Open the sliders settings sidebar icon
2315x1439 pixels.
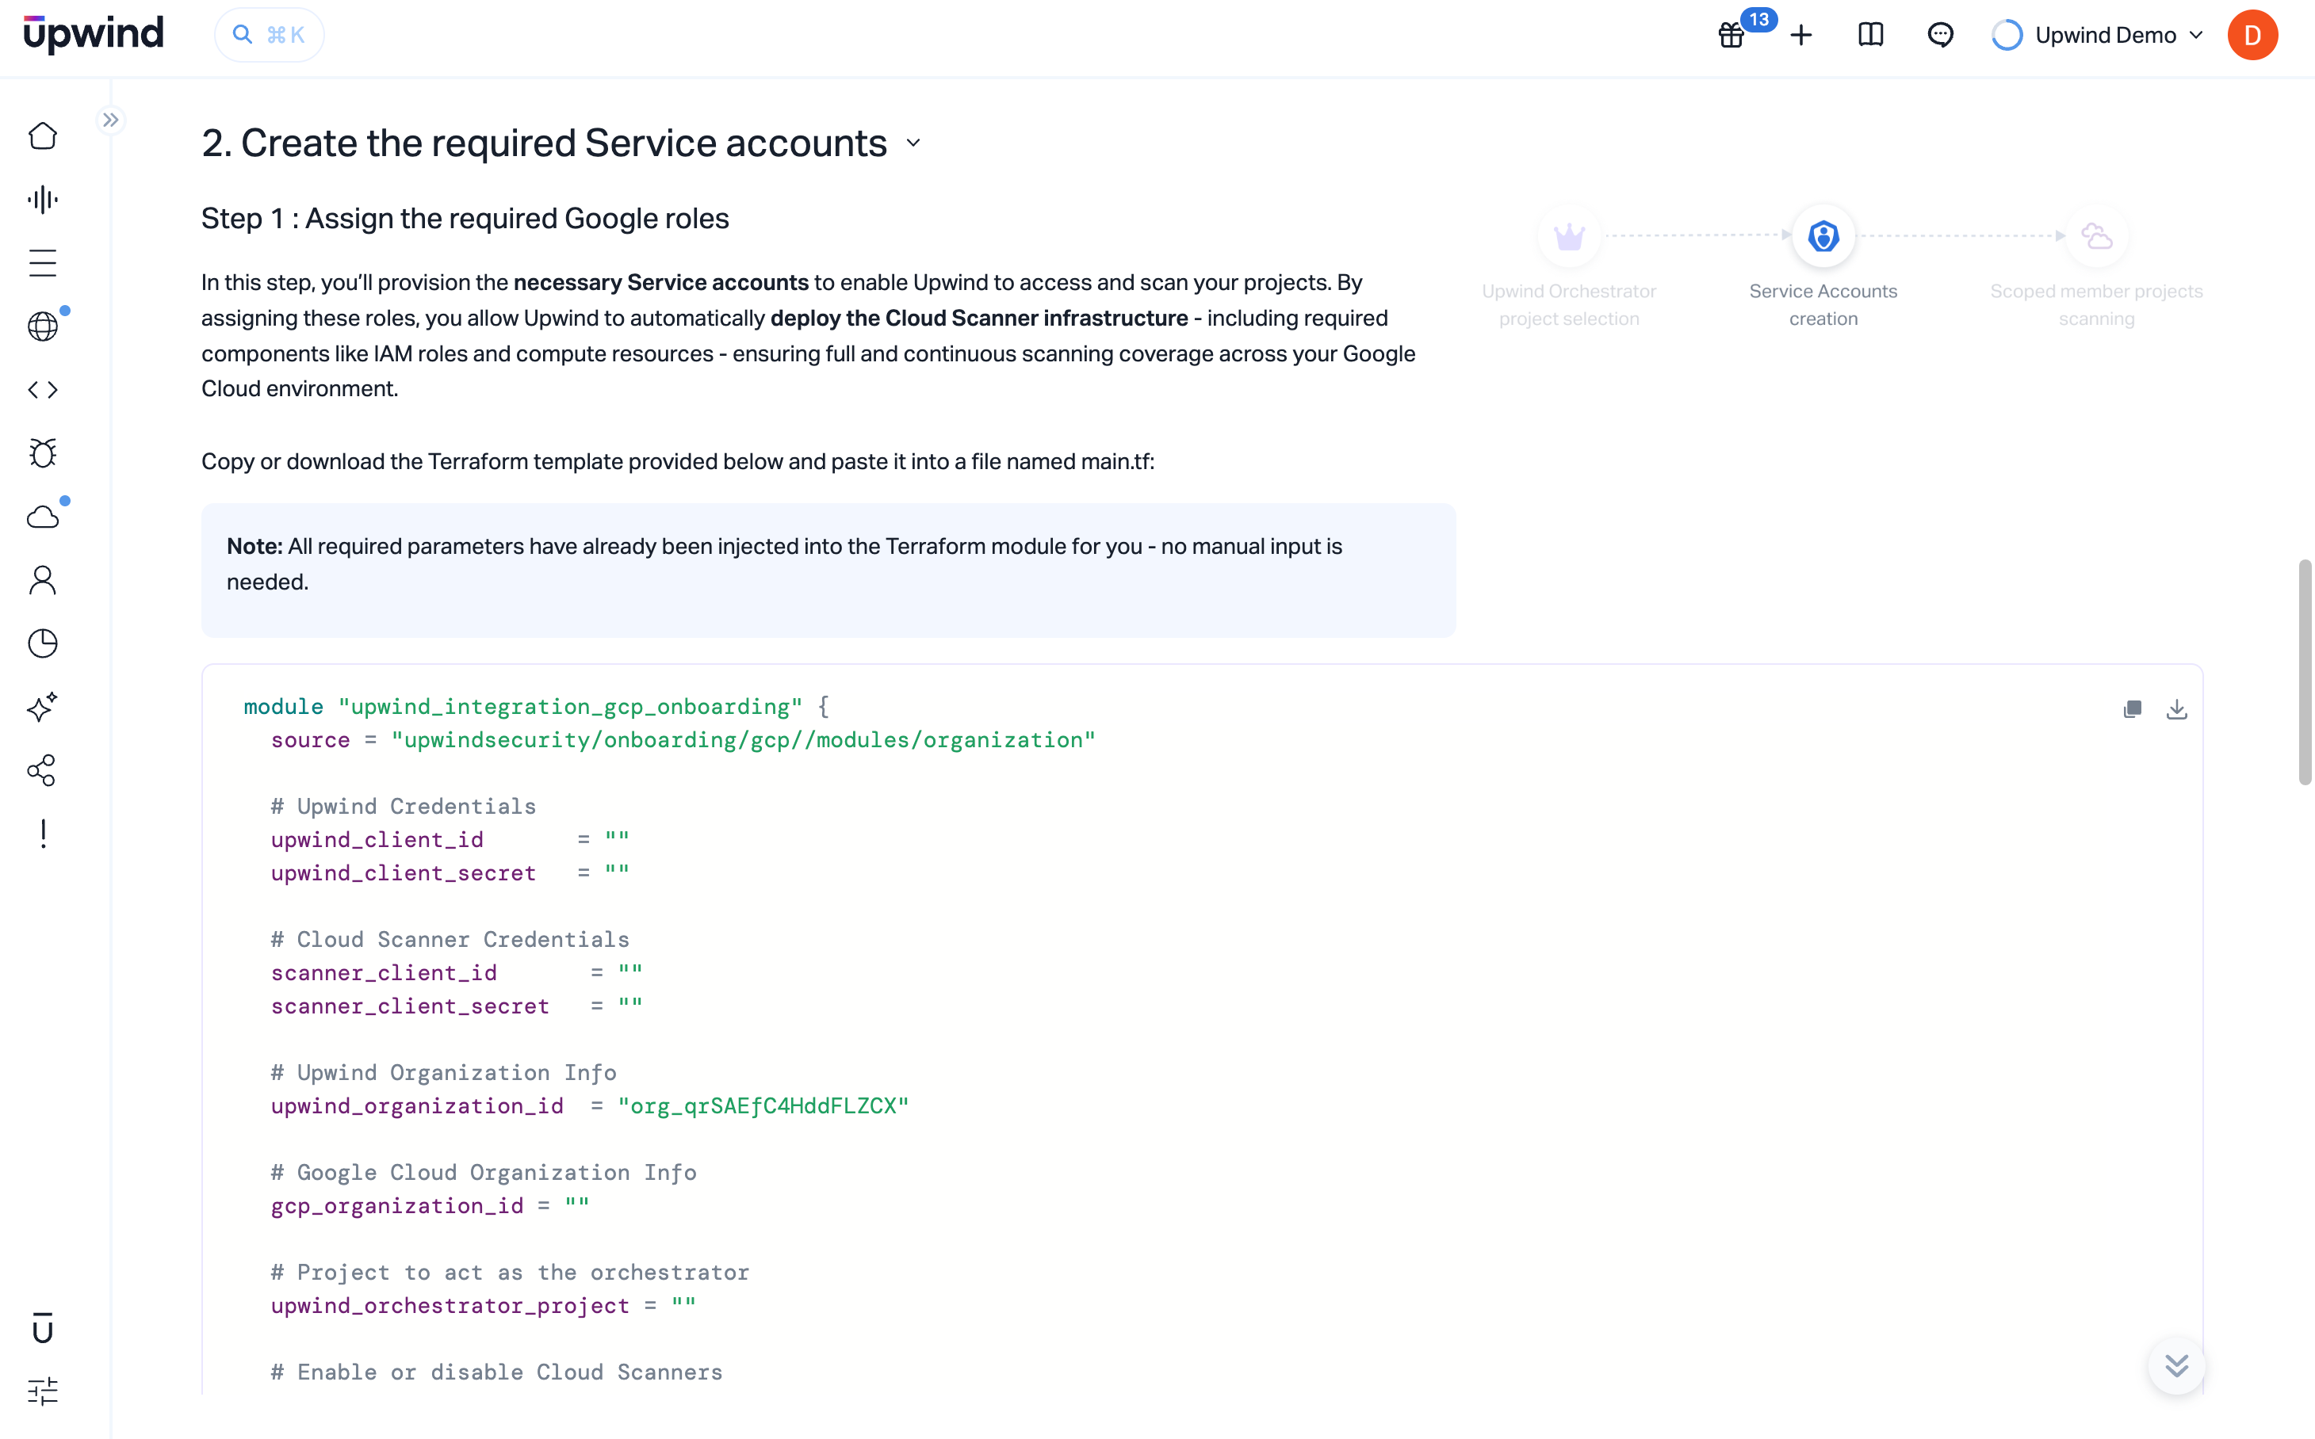(x=43, y=1391)
